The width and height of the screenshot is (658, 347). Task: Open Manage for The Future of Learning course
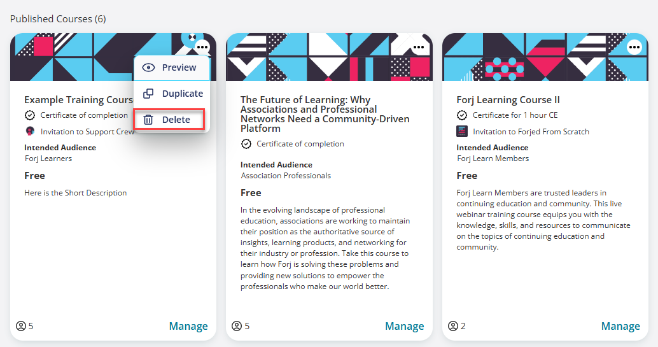tap(405, 326)
